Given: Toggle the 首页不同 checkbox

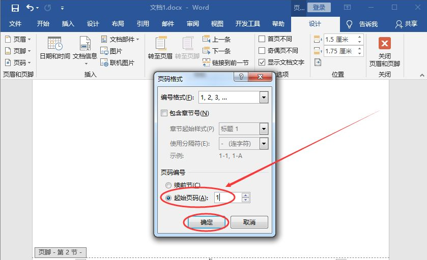Looking at the screenshot, I should tap(262, 39).
